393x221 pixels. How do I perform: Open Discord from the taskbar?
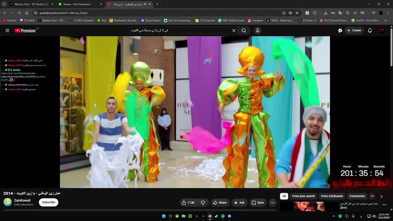coord(229,216)
